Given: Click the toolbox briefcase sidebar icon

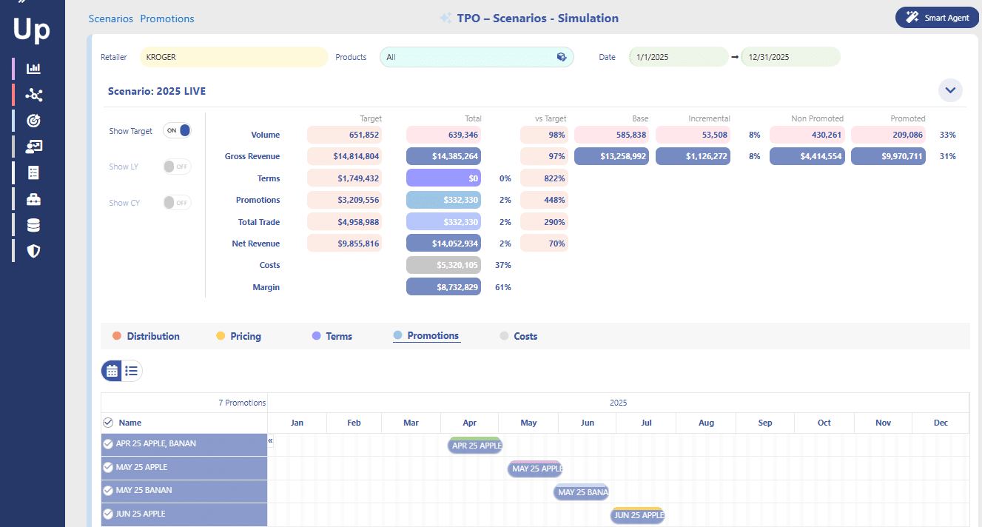Looking at the screenshot, I should tap(33, 199).
